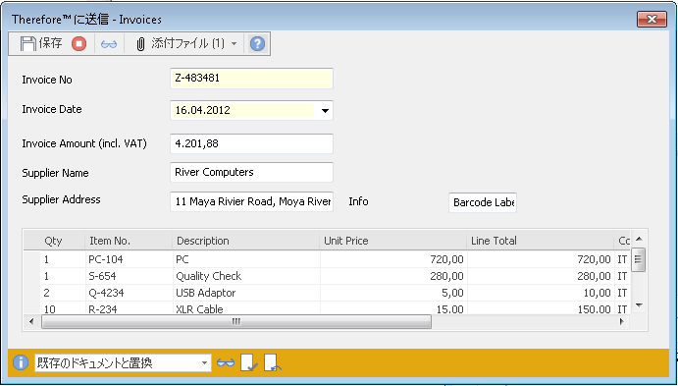Click the table's vertical scrollbar thumb
The image size is (678, 386).
(638, 259)
